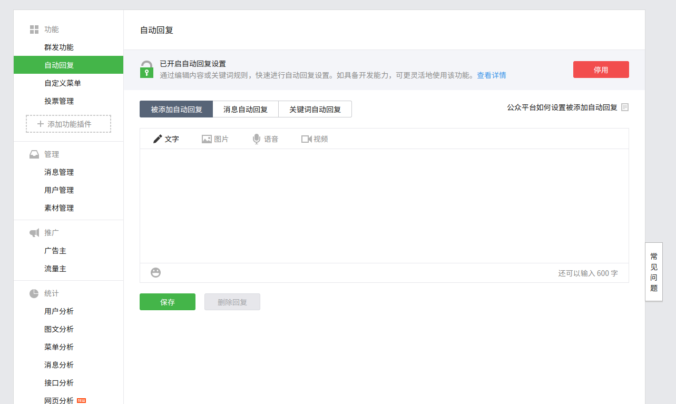Open the 查看详情 link
The image size is (676, 404).
coord(491,75)
